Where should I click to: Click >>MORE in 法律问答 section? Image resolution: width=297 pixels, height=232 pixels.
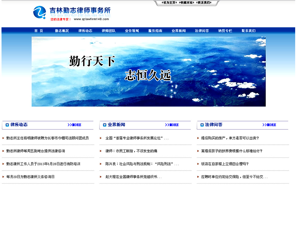tap(269, 125)
